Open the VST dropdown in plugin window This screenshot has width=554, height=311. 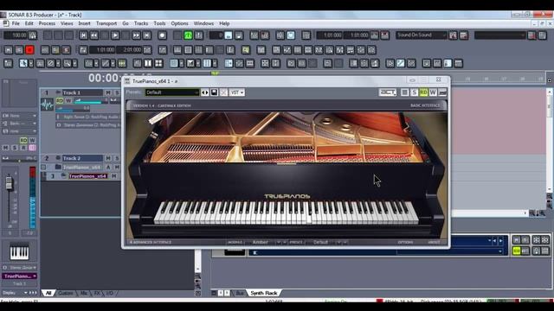click(236, 92)
